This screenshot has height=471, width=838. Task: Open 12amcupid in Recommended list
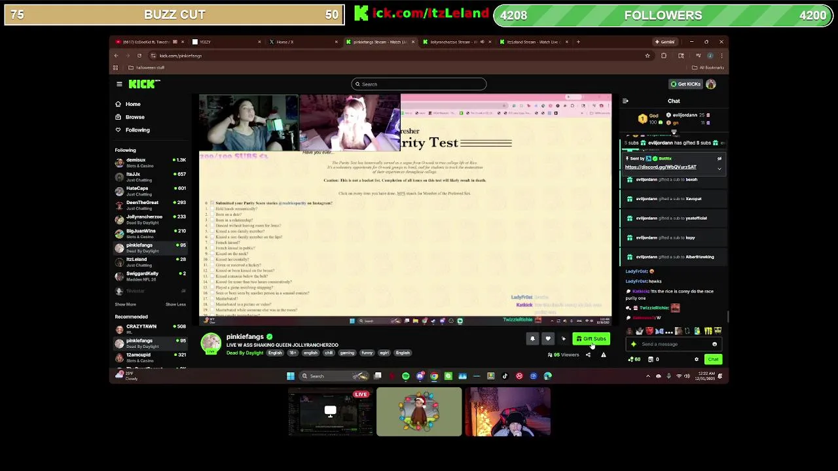(150, 357)
